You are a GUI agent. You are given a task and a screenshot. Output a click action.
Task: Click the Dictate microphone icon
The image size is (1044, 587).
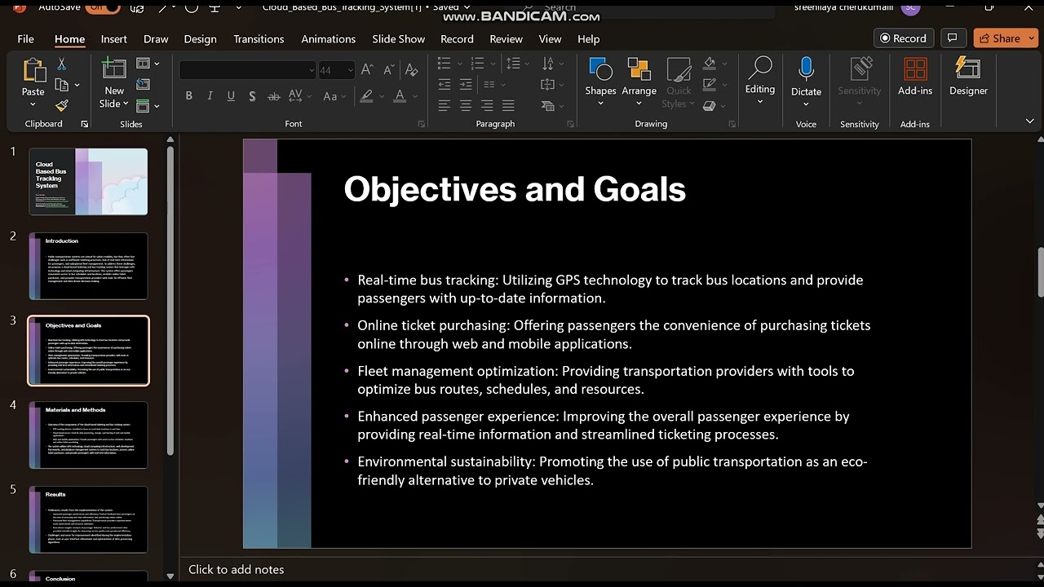coord(806,69)
